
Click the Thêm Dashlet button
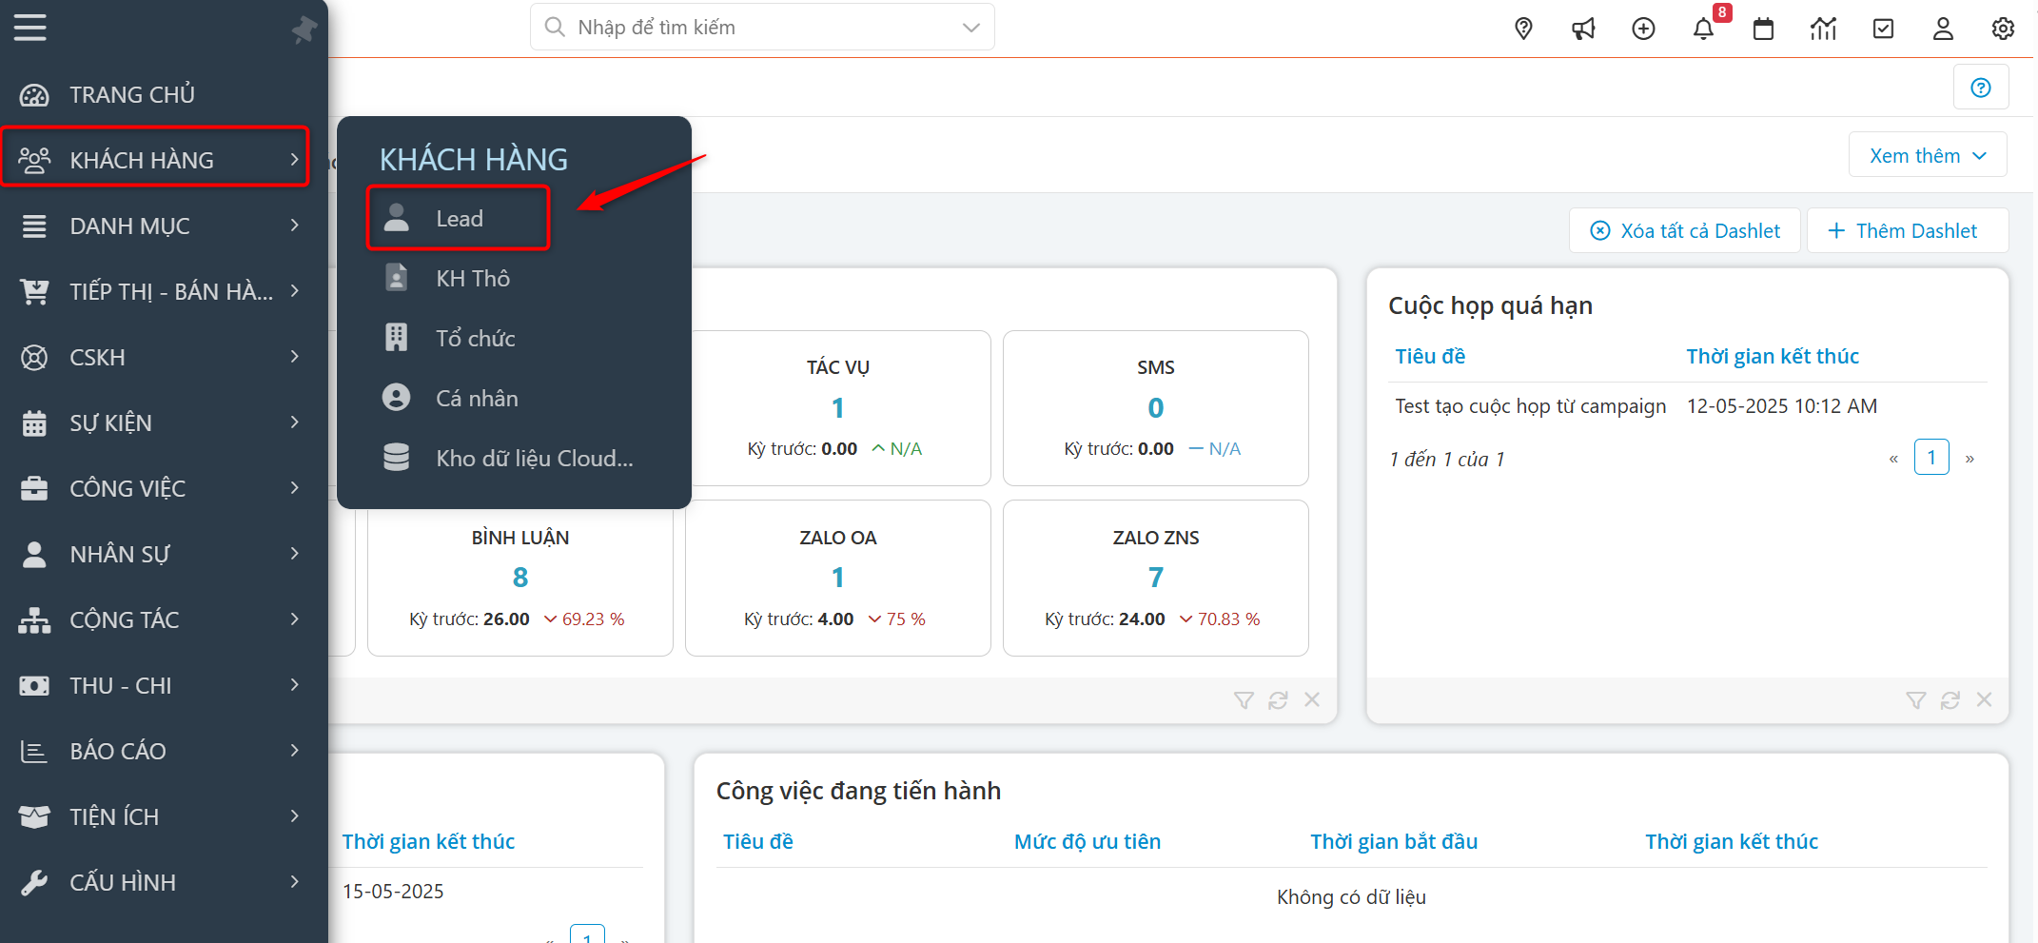point(1904,231)
